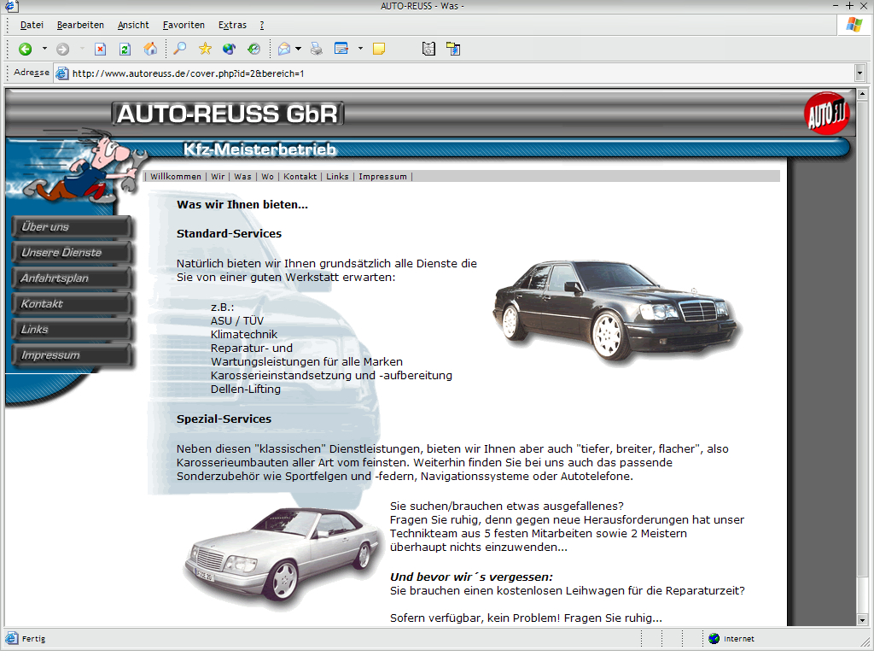Image resolution: width=874 pixels, height=656 pixels.
Task: Open the address bar dropdown list
Action: 859,73
